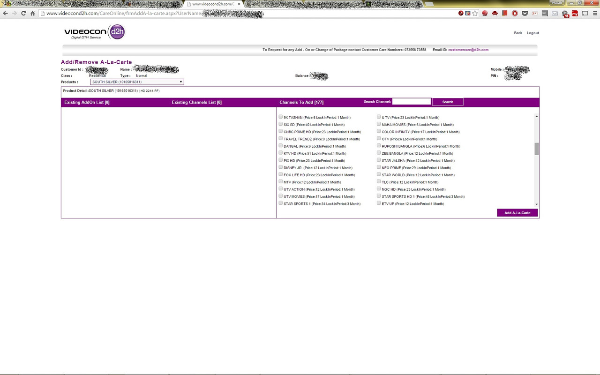The height and width of the screenshot is (375, 600).
Task: Check the STAR WORLD checkbox
Action: point(379,174)
